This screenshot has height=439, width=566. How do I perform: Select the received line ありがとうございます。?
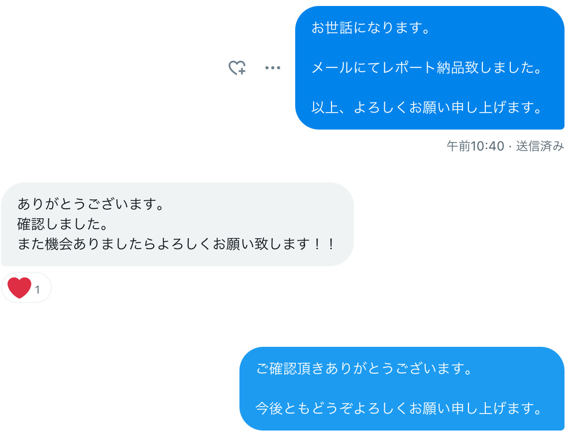(x=91, y=204)
